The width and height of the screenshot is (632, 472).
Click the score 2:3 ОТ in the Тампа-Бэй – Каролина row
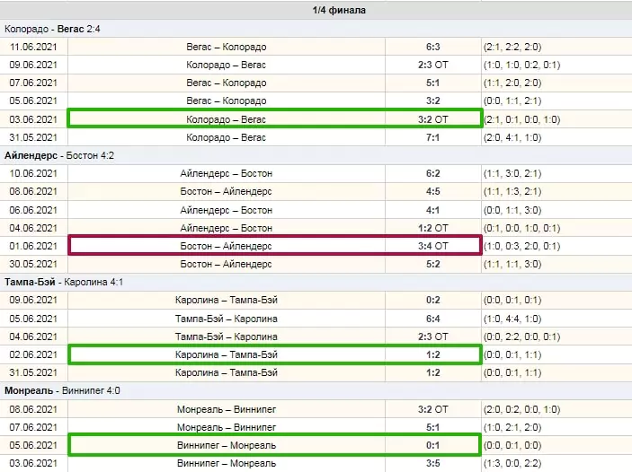coord(433,337)
